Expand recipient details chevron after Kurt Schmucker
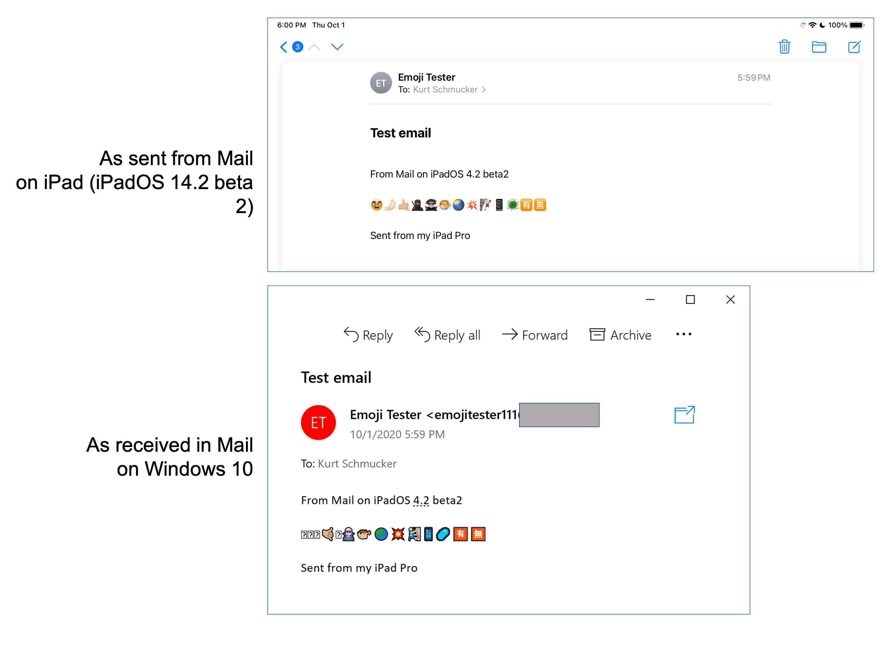 point(484,89)
